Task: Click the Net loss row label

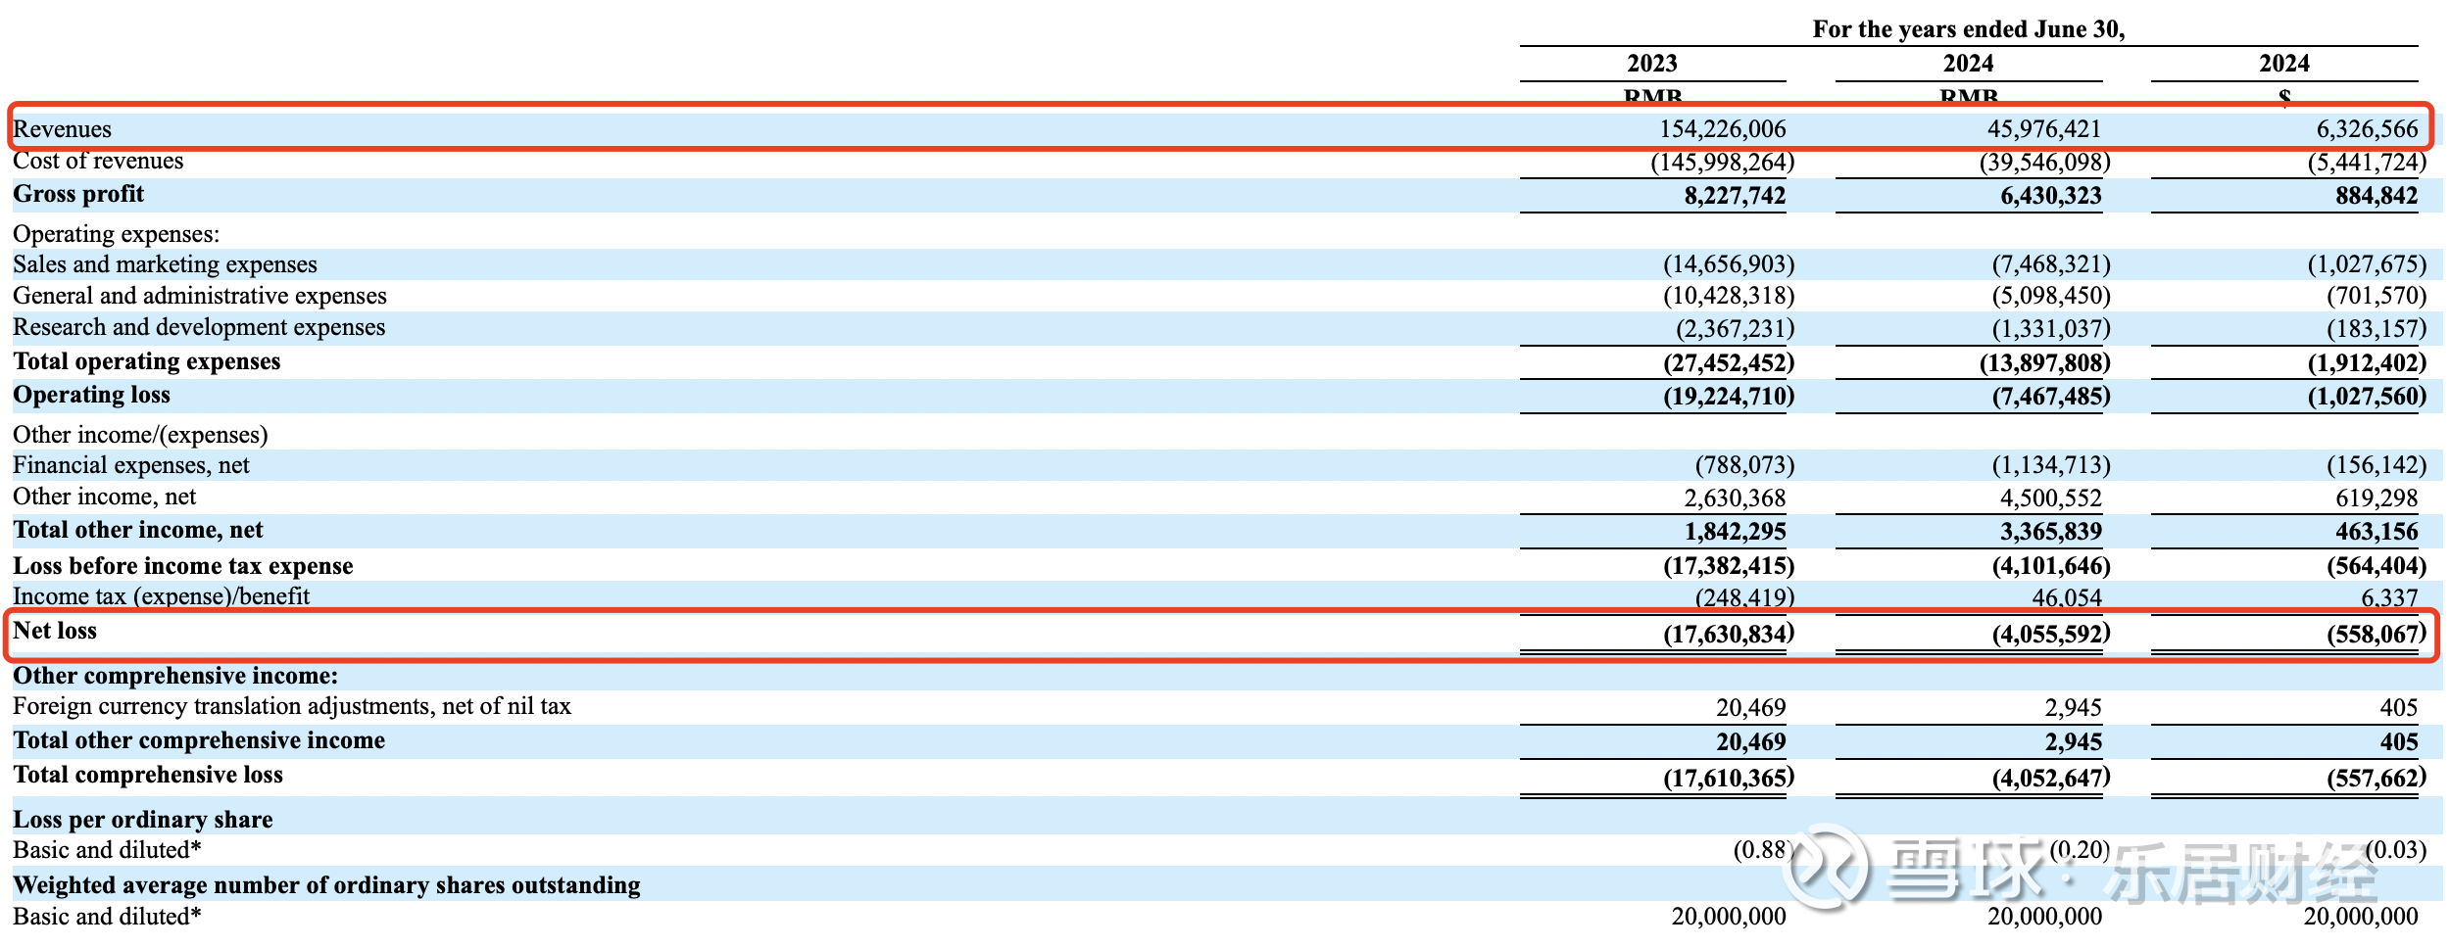Action: (x=55, y=631)
